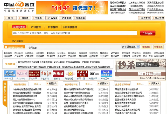Screen dimensions: 167x114
Task: Click the 阜南县工商联合会 blue logo
Action: point(107,74)
